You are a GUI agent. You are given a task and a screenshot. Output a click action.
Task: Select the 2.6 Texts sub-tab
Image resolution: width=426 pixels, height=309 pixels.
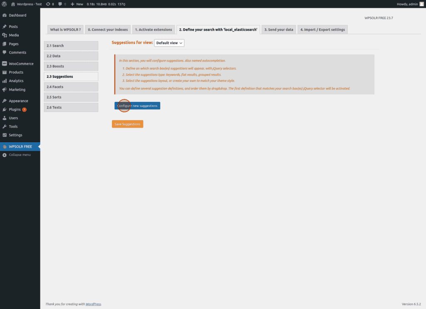71,108
